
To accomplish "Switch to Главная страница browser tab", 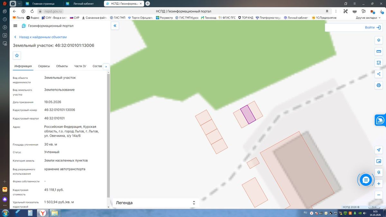I will [43, 4].
